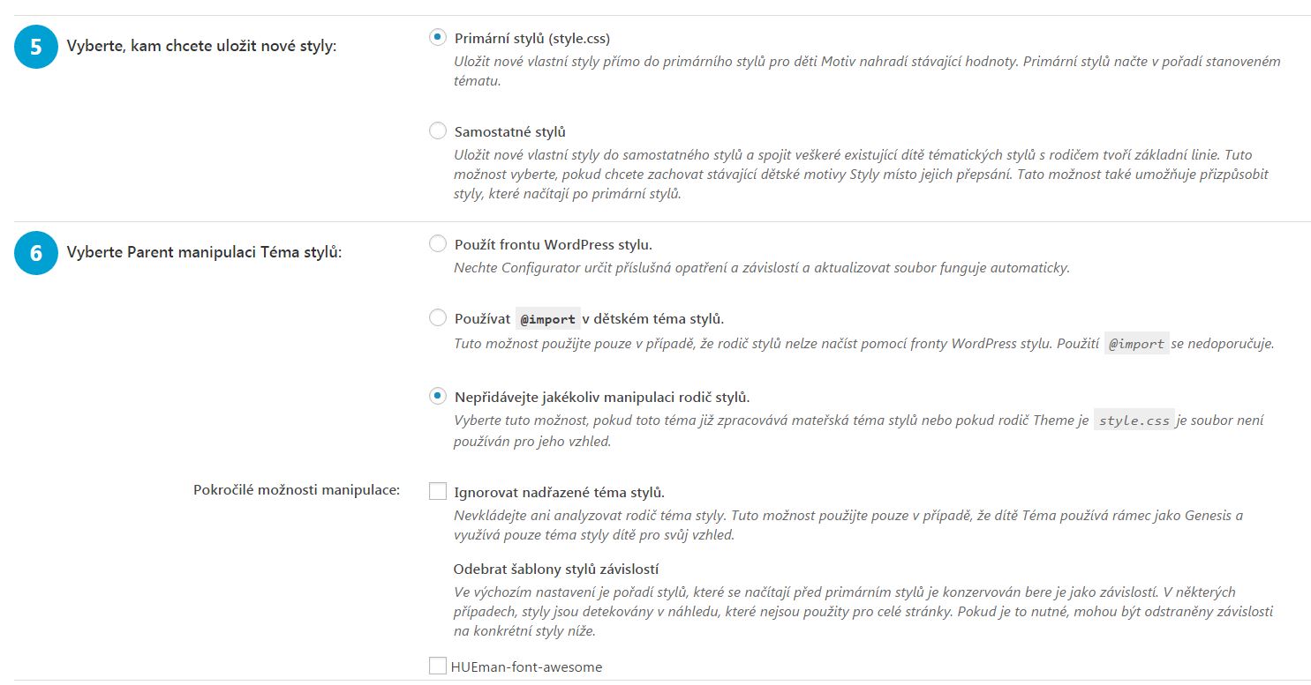This screenshot has width=1311, height=685.
Task: Click the 'Nepřidávejte jakékoliv manipulaci rodič stylů' label text
Action: (x=602, y=397)
